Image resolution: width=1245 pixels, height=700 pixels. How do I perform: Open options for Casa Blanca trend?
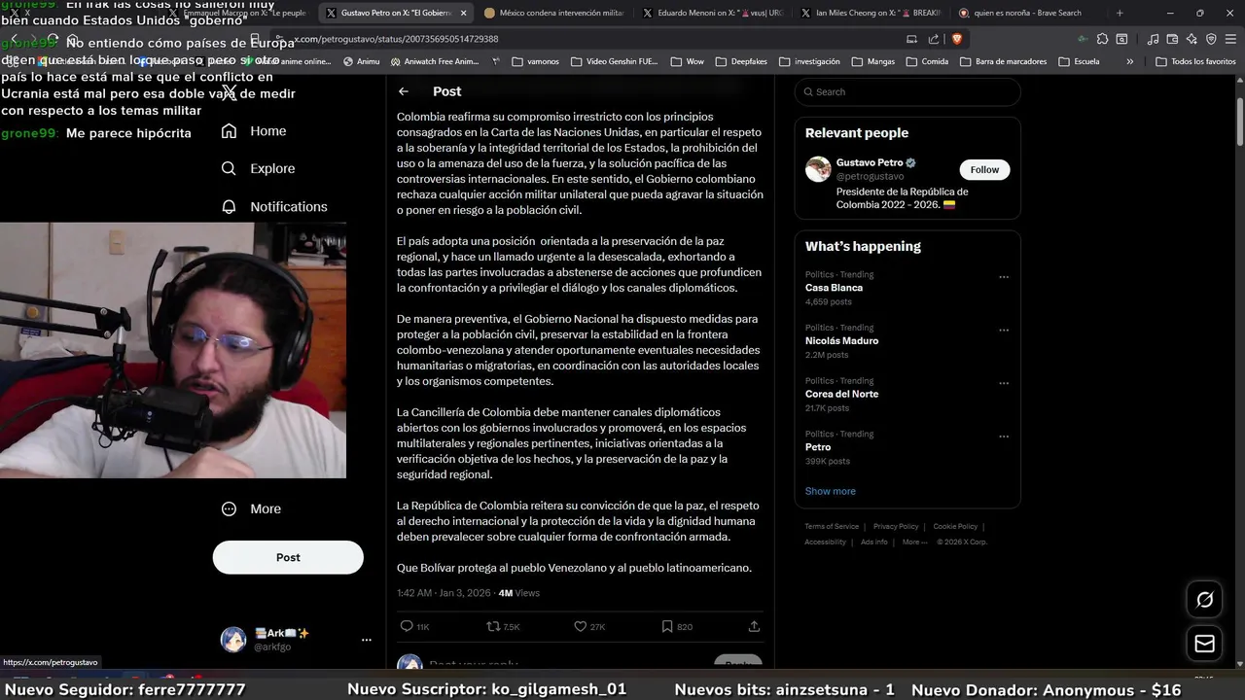(x=1004, y=277)
